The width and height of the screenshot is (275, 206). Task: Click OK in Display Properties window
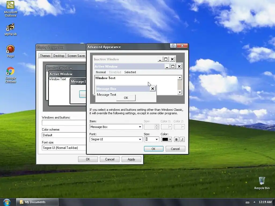[88, 159]
